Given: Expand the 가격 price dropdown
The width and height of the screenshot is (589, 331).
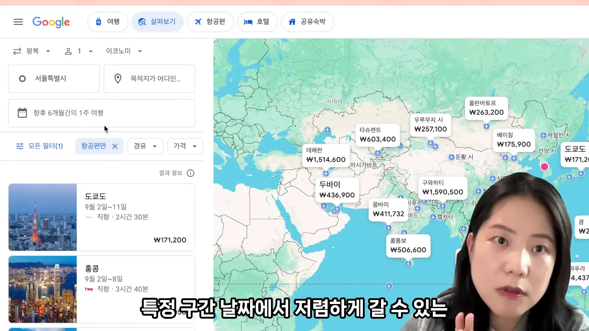Looking at the screenshot, I should [x=185, y=146].
